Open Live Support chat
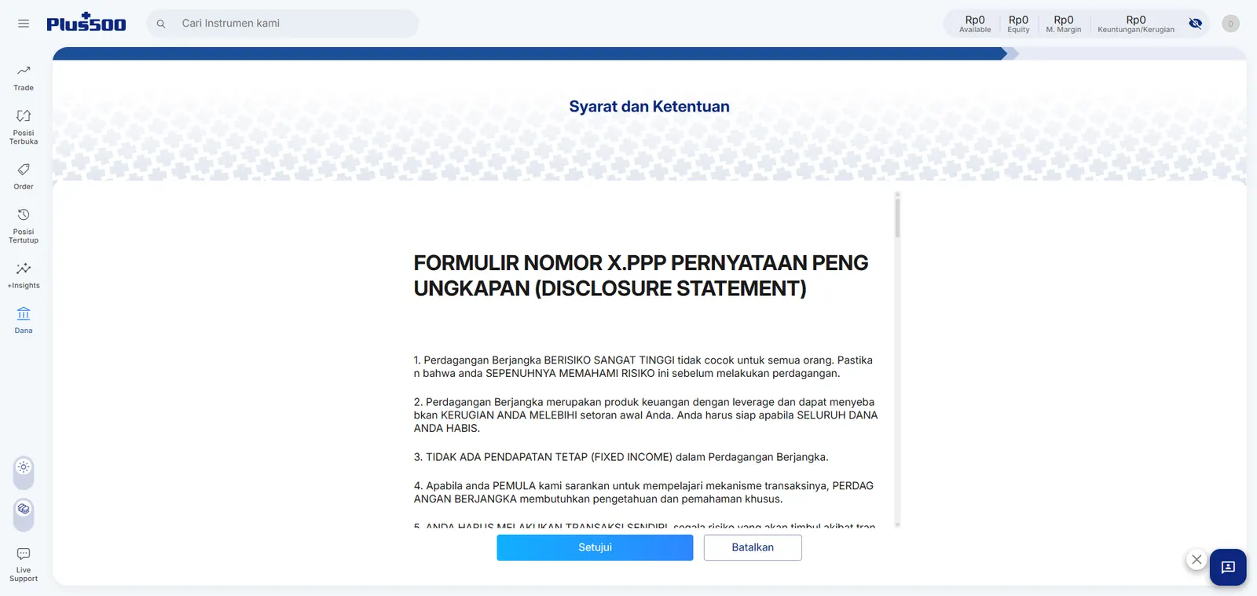 pos(24,565)
